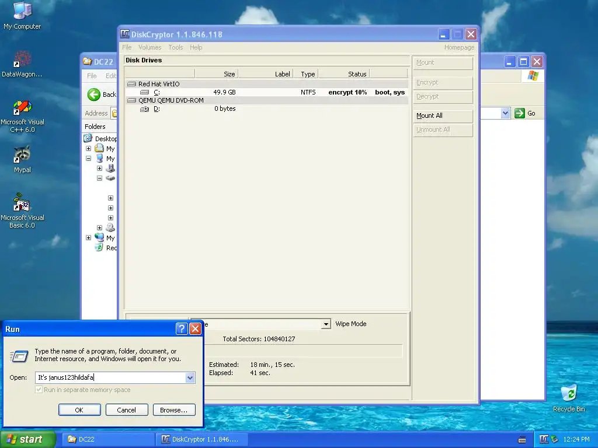Open the Wipe Mode dropdown
The width and height of the screenshot is (598, 448).
click(326, 324)
